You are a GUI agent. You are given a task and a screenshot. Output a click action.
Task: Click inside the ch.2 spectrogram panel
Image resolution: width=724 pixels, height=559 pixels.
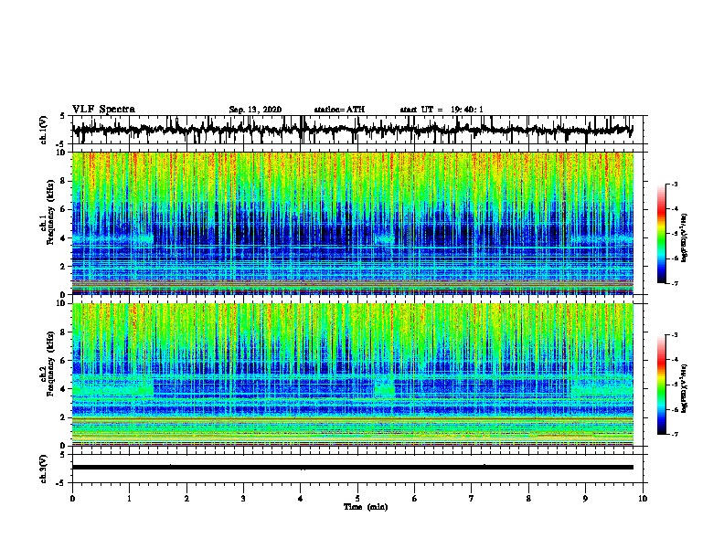click(353, 374)
